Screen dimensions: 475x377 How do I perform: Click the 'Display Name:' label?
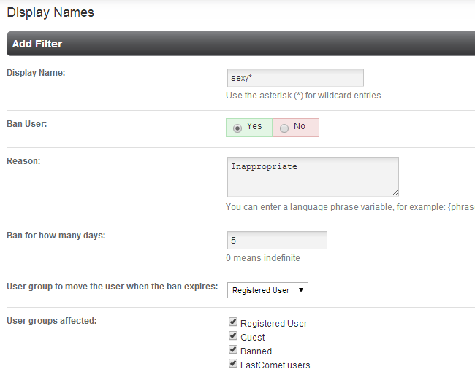36,73
